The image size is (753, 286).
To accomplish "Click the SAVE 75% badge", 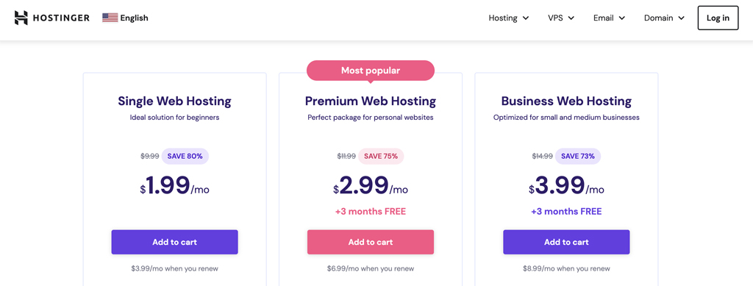I will coord(382,156).
